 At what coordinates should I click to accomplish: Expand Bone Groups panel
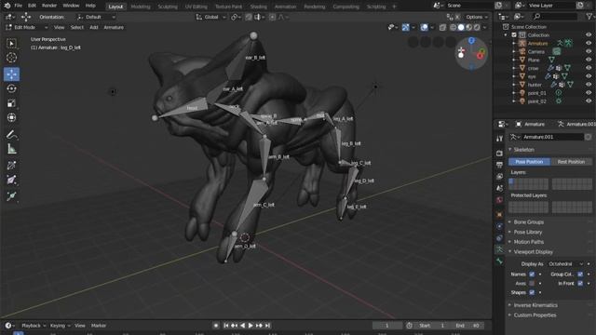pyautogui.click(x=528, y=222)
